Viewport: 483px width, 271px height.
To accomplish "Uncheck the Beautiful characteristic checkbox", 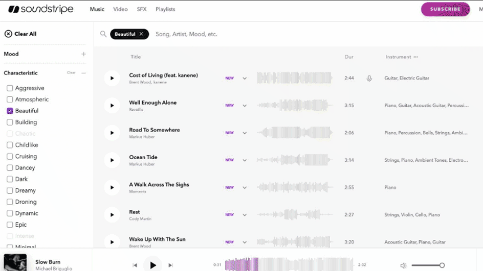I will (10, 111).
